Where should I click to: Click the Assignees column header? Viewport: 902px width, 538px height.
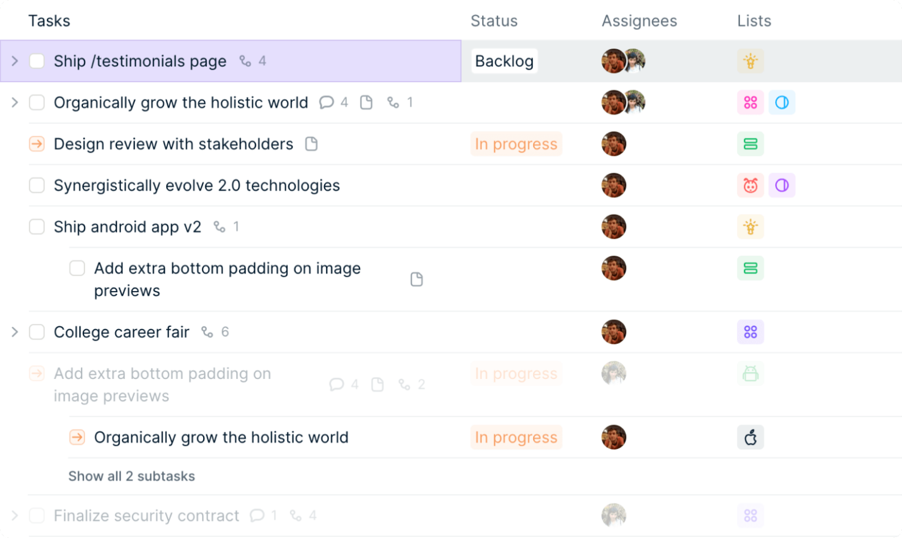point(639,21)
